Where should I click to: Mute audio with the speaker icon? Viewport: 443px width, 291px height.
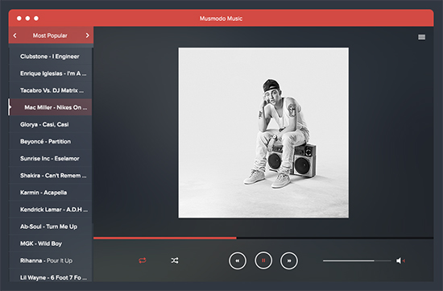click(x=400, y=260)
